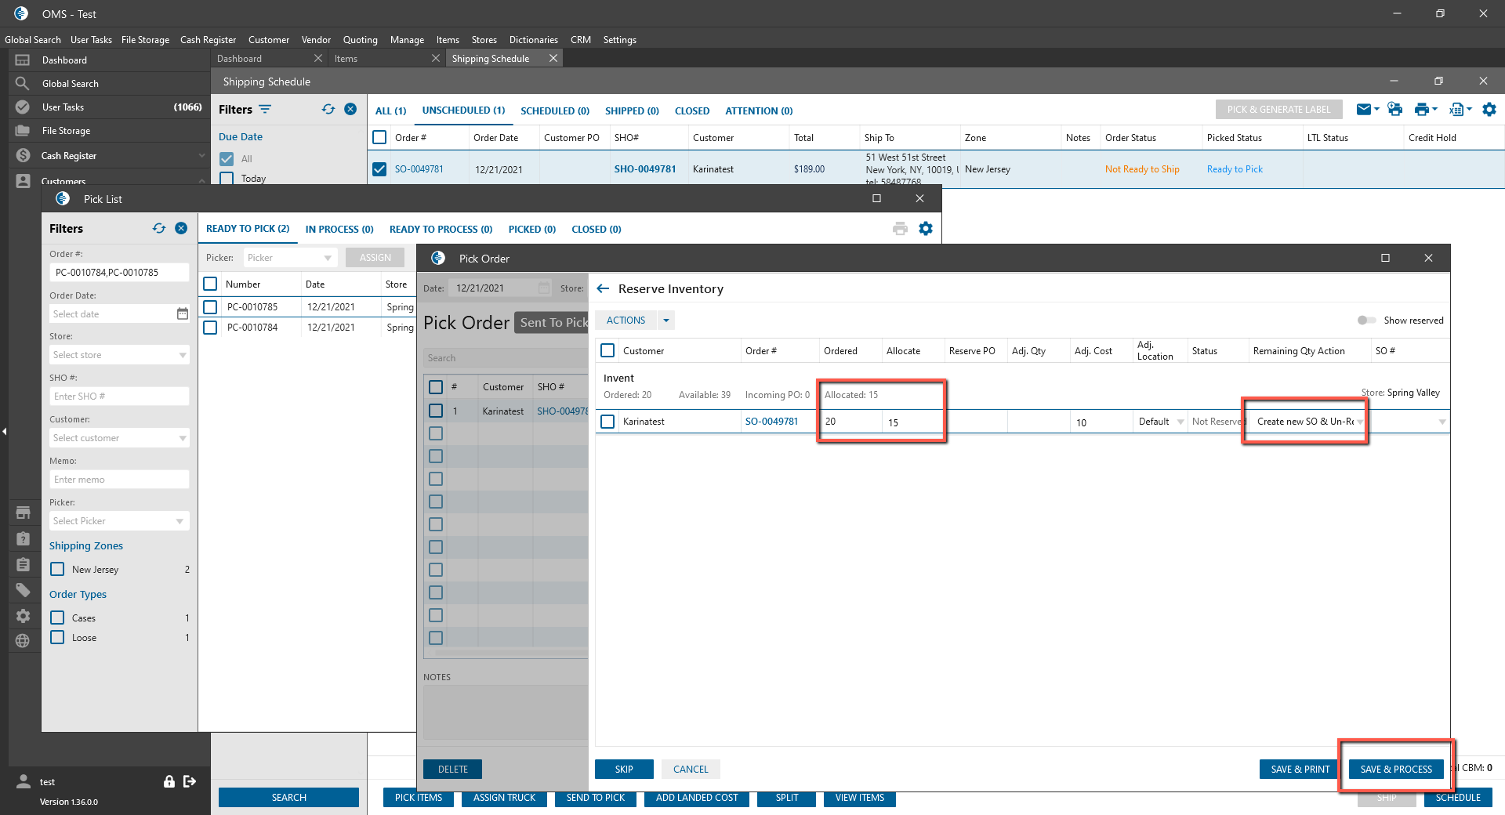Tick the Cases order type filter

pos(57,618)
